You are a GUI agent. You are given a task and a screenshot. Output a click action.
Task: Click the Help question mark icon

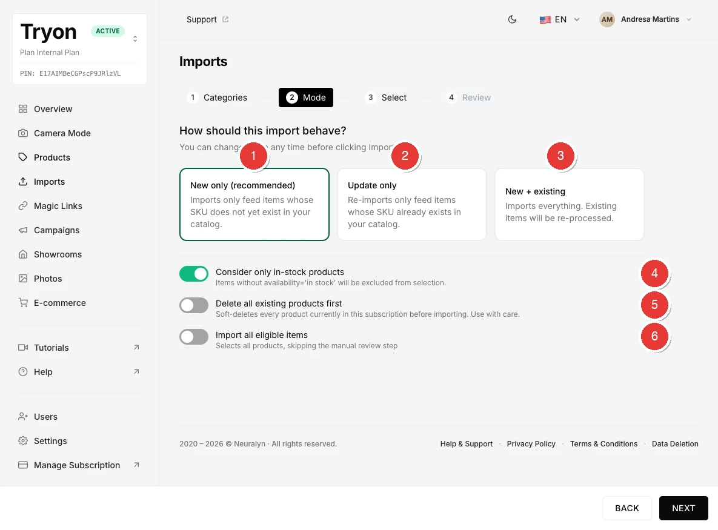[x=23, y=372]
